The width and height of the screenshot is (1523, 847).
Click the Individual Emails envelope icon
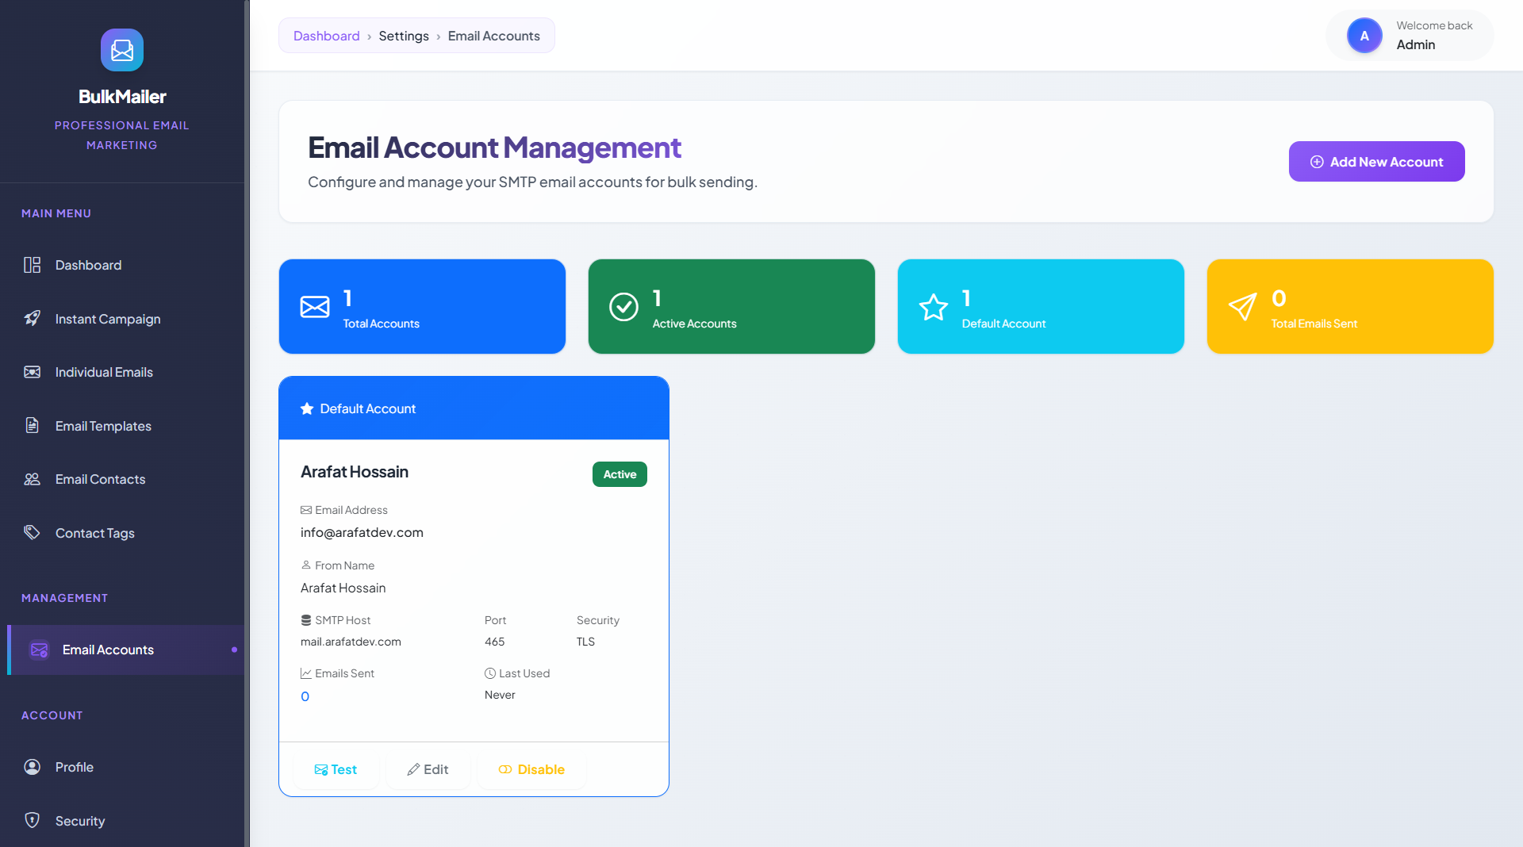click(x=32, y=372)
